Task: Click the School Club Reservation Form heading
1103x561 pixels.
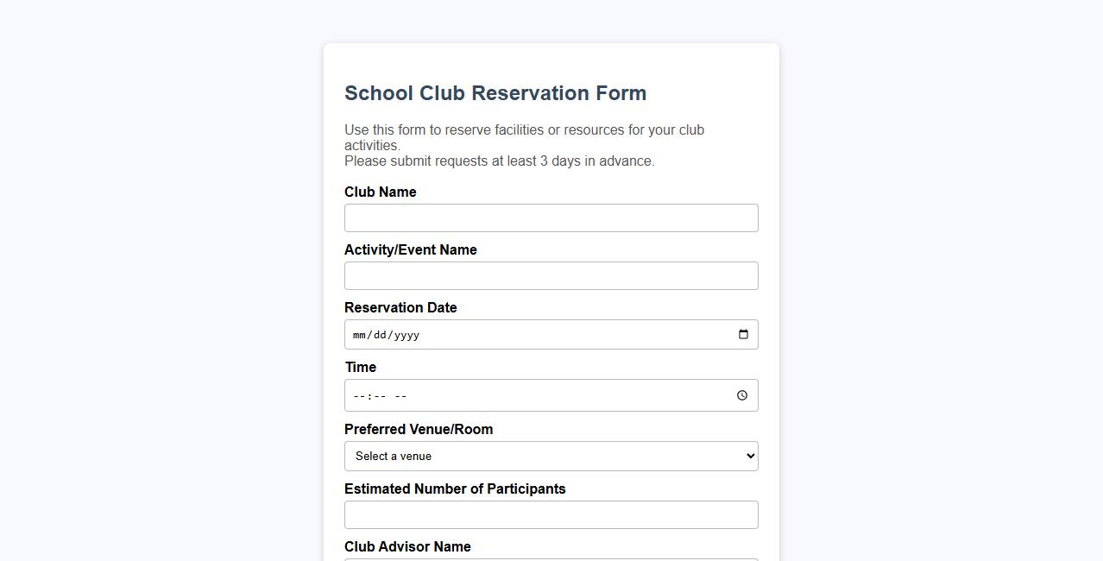Action: point(495,92)
